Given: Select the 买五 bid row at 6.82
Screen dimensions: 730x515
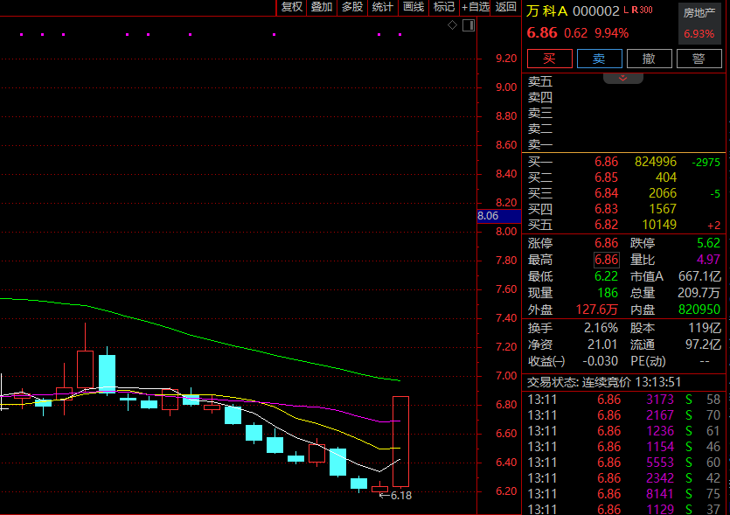Looking at the screenshot, I should point(624,225).
